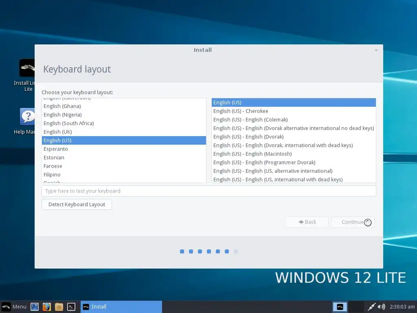
Task: Choose Filipino keyboard layout
Action: tap(124, 174)
